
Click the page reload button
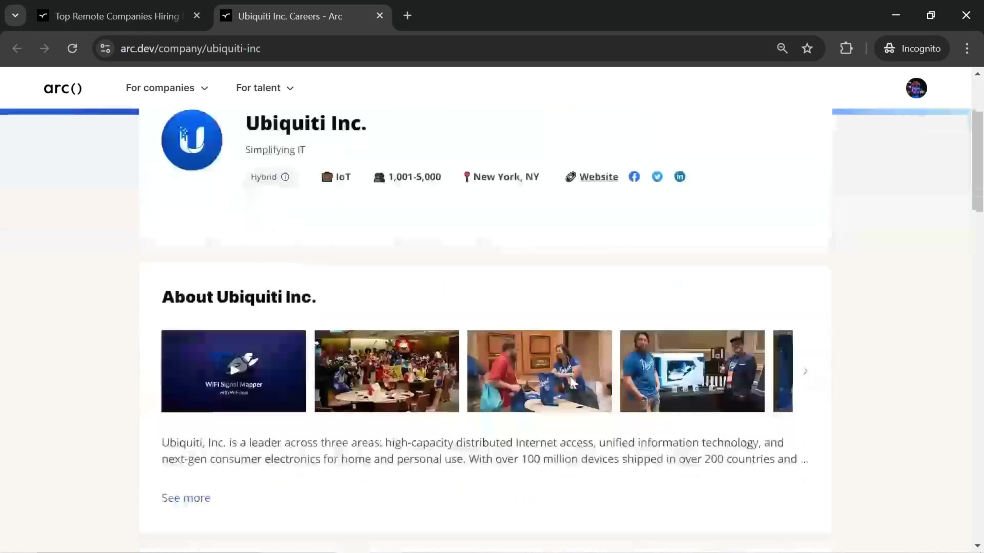pyautogui.click(x=72, y=48)
